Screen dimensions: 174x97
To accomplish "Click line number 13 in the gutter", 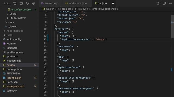I will click(x=45, y=39).
